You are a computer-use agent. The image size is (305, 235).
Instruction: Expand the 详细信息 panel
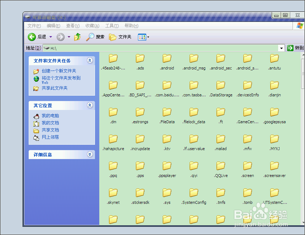90,154
